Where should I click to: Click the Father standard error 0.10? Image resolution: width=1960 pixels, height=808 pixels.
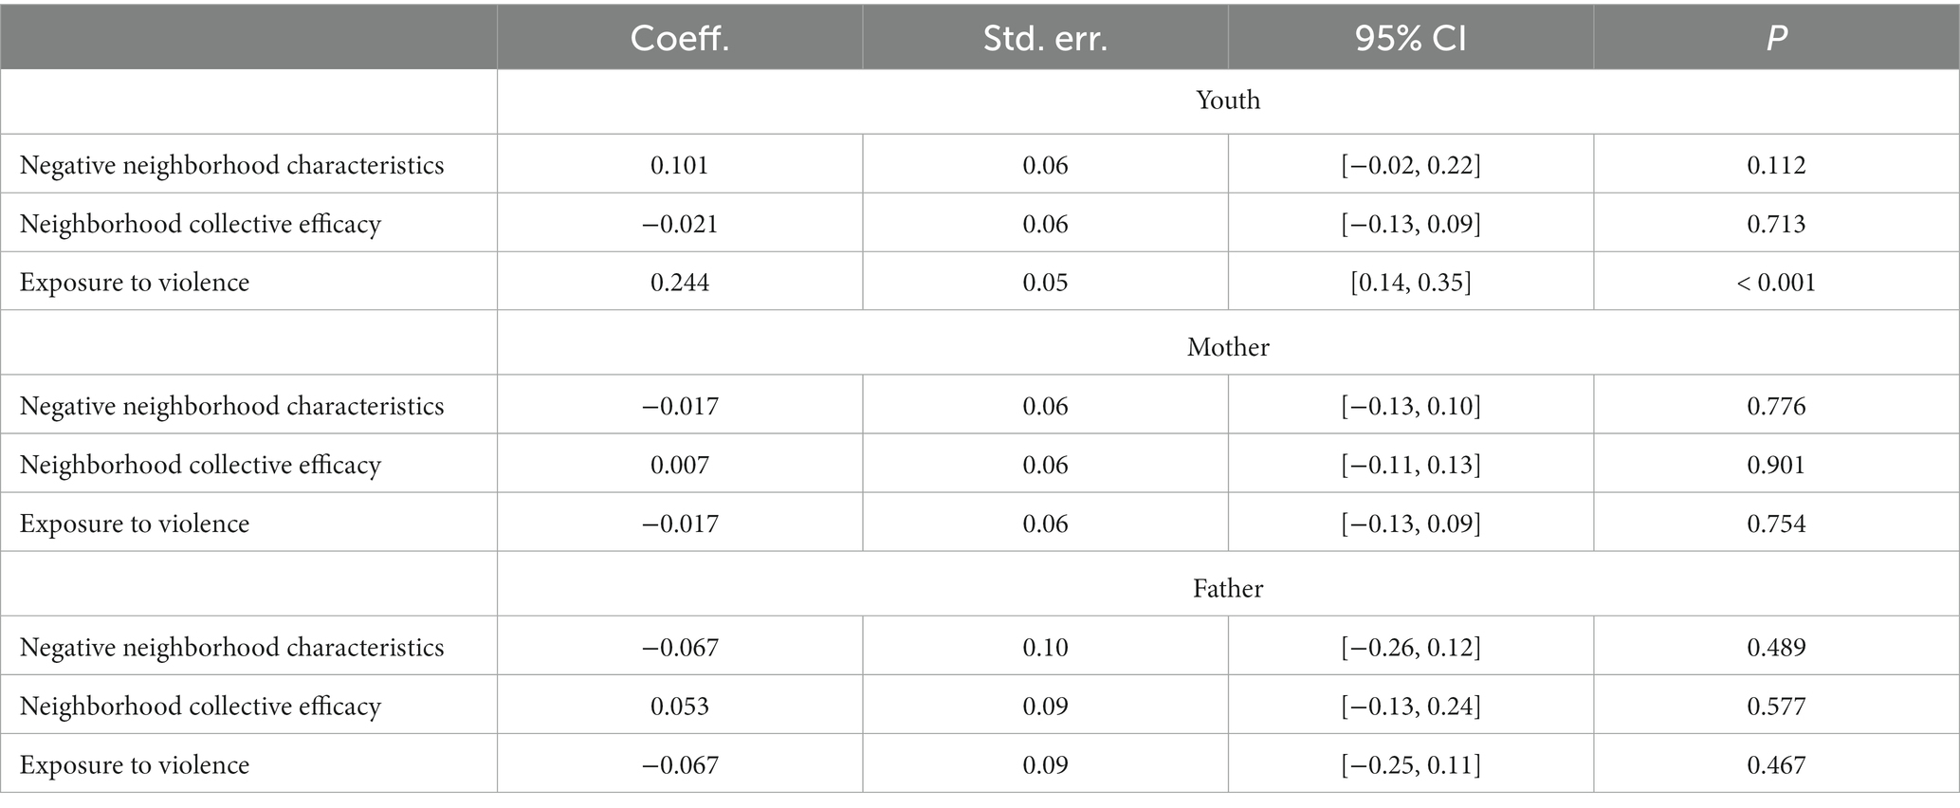click(x=1045, y=648)
